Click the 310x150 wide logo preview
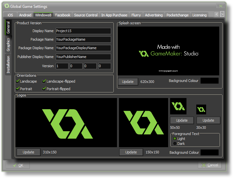This screenshot has width=233, height=178. 66,123
